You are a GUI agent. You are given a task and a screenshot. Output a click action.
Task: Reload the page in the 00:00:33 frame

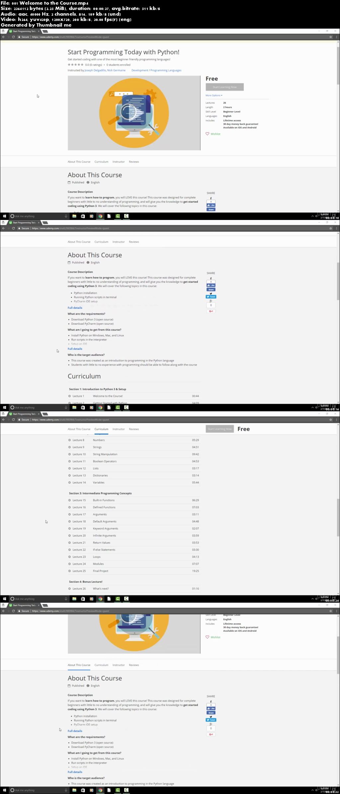[13, 611]
